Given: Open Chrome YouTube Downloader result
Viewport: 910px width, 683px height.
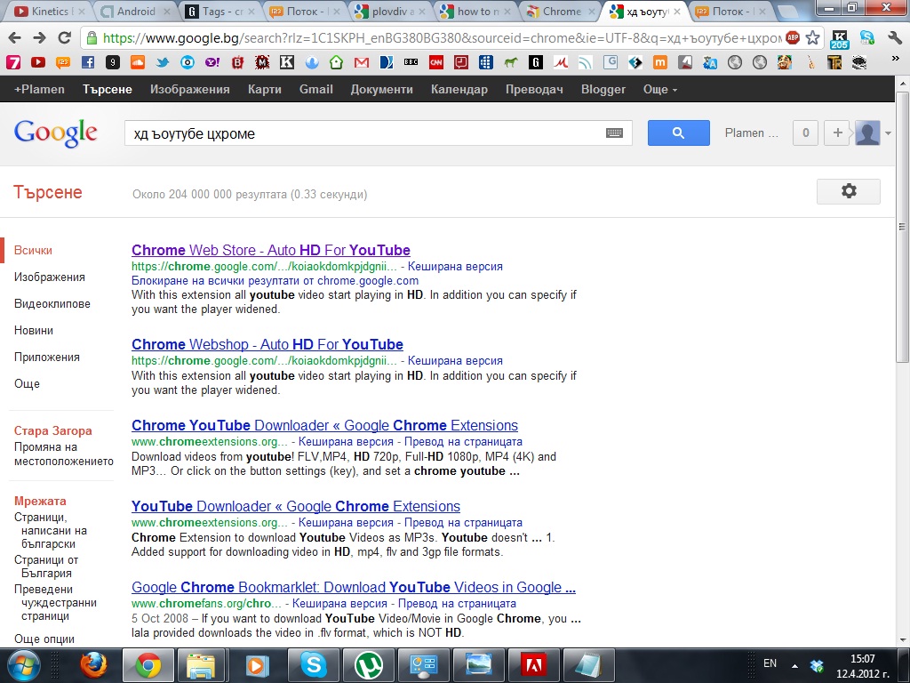Looking at the screenshot, I should pyautogui.click(x=325, y=425).
